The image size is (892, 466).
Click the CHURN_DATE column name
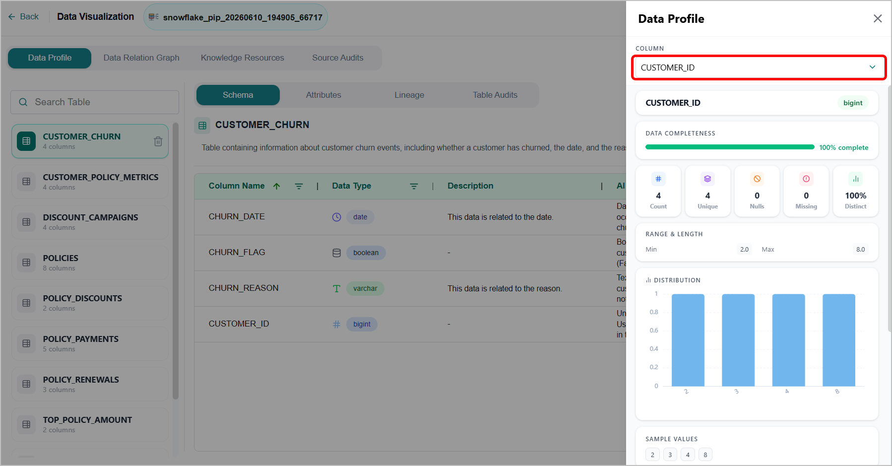[x=237, y=217]
